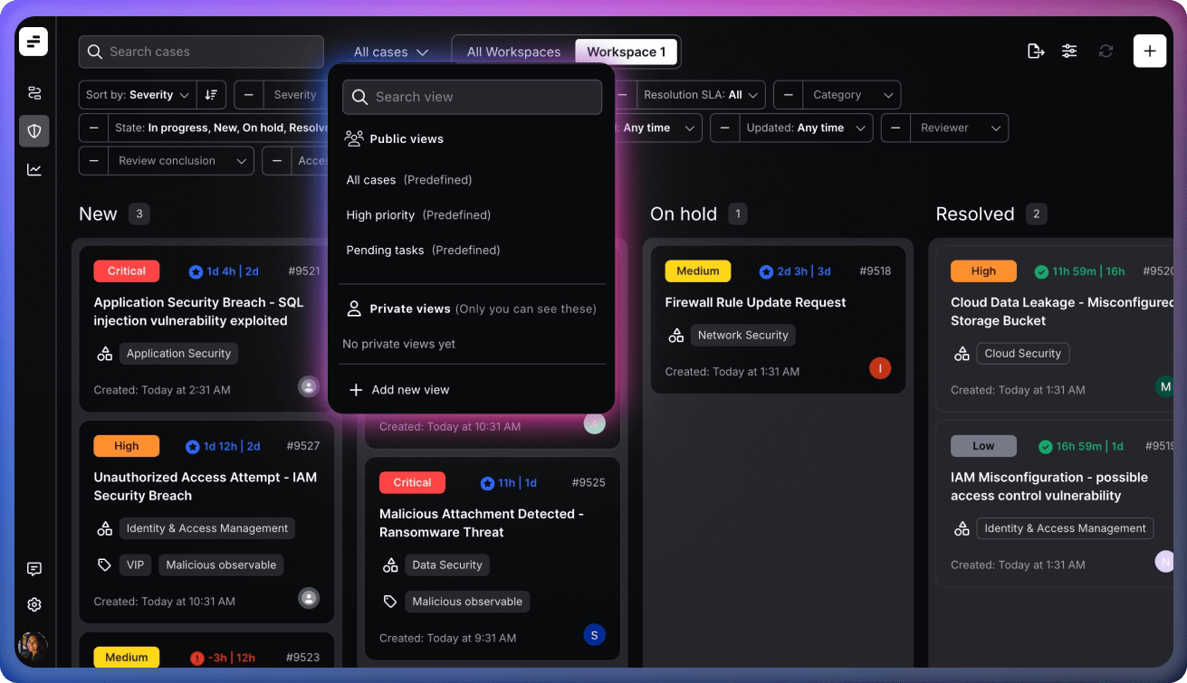This screenshot has height=683, width=1187.
Task: Remove the Reviewer filter with minus button
Action: pyautogui.click(x=895, y=128)
